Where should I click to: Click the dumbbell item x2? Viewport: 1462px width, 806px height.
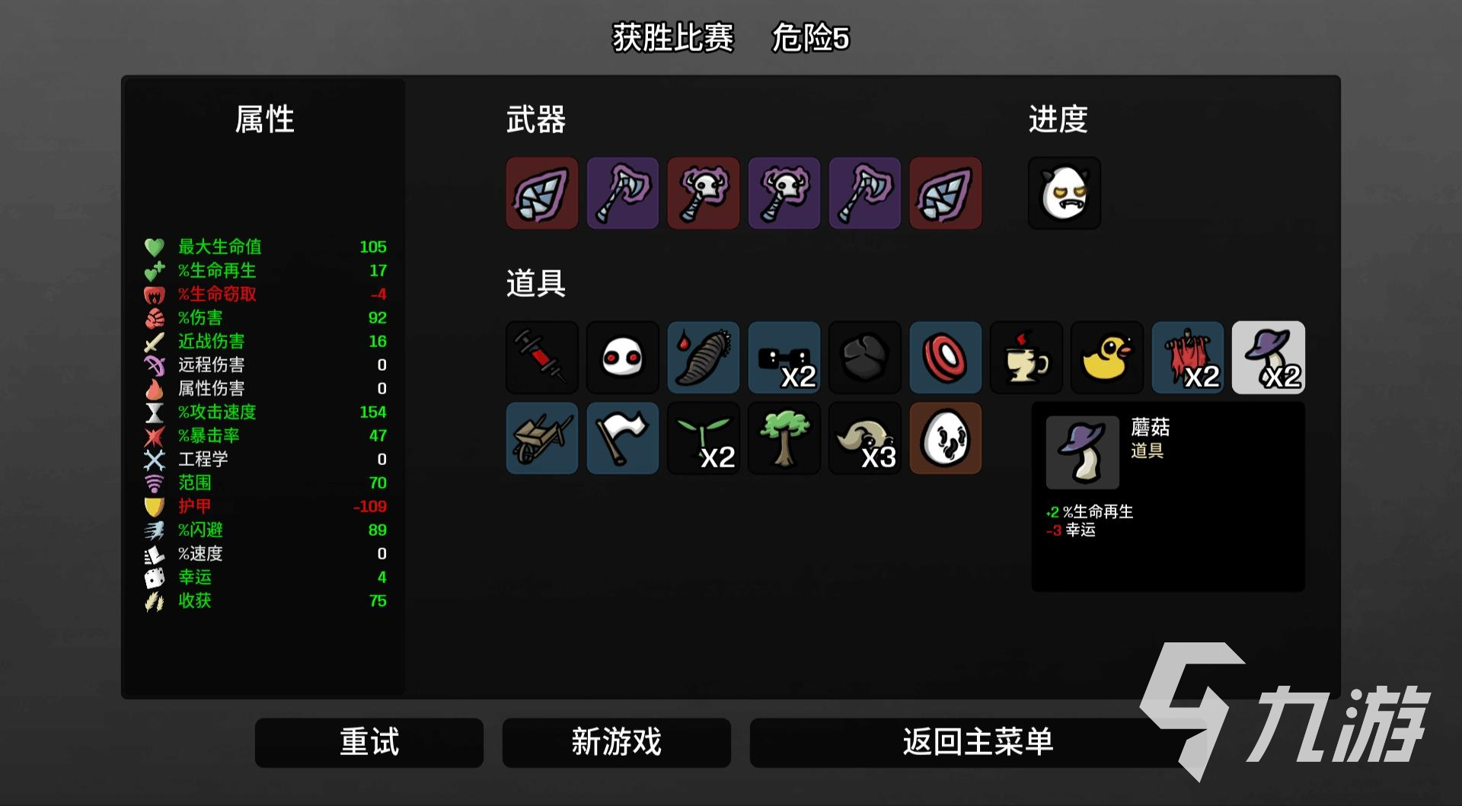point(784,357)
